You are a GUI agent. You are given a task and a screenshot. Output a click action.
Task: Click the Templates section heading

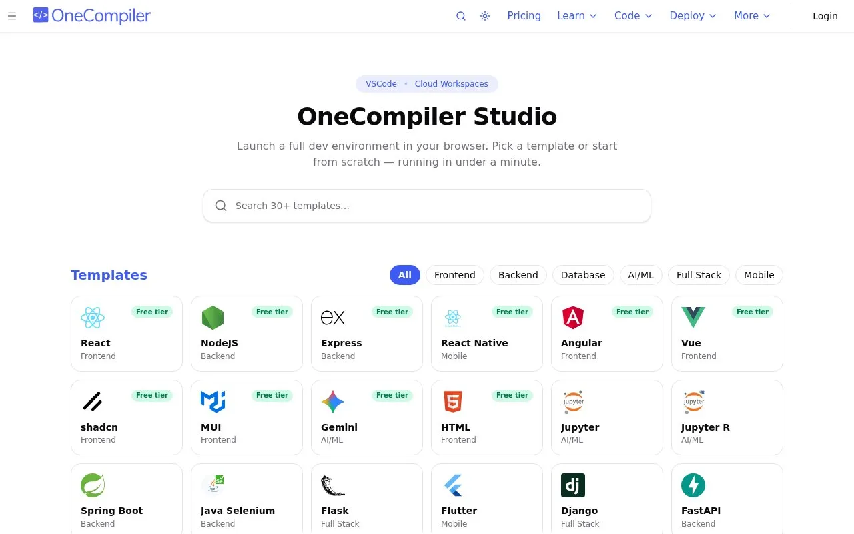[109, 275]
